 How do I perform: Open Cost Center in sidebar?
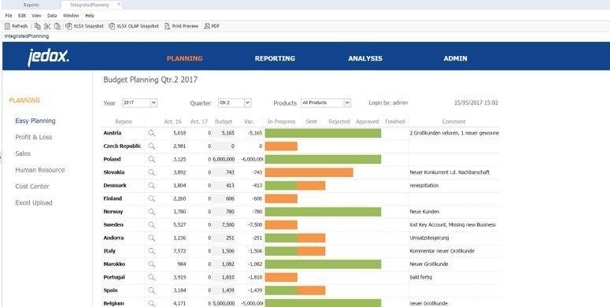point(32,187)
